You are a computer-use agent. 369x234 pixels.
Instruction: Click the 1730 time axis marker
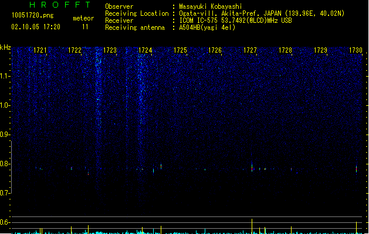pos(356,50)
